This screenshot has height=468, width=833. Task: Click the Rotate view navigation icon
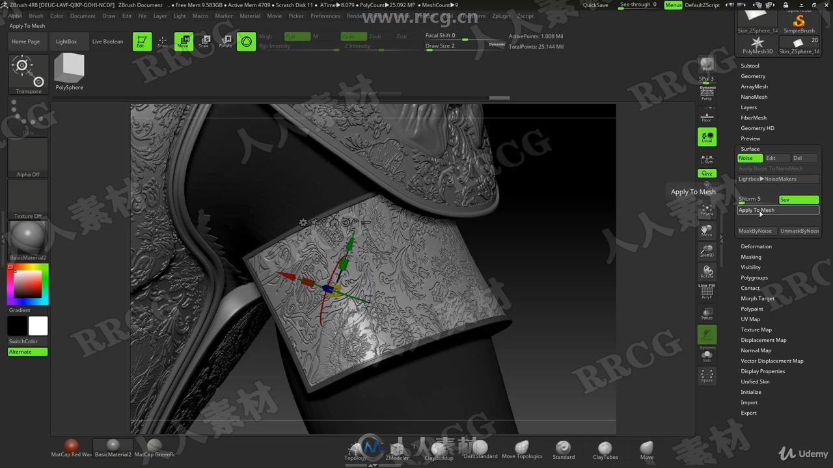(707, 272)
